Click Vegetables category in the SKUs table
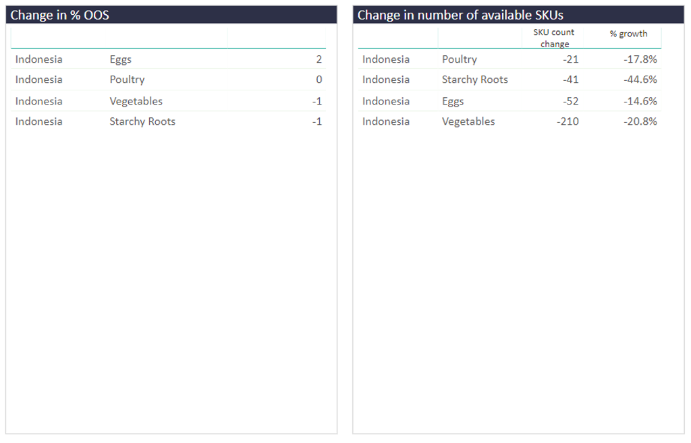Screen dimensions: 691x443 point(468,121)
